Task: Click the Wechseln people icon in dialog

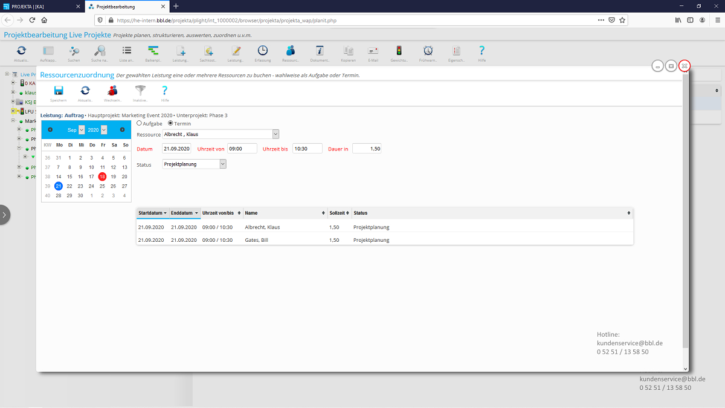Action: click(112, 91)
